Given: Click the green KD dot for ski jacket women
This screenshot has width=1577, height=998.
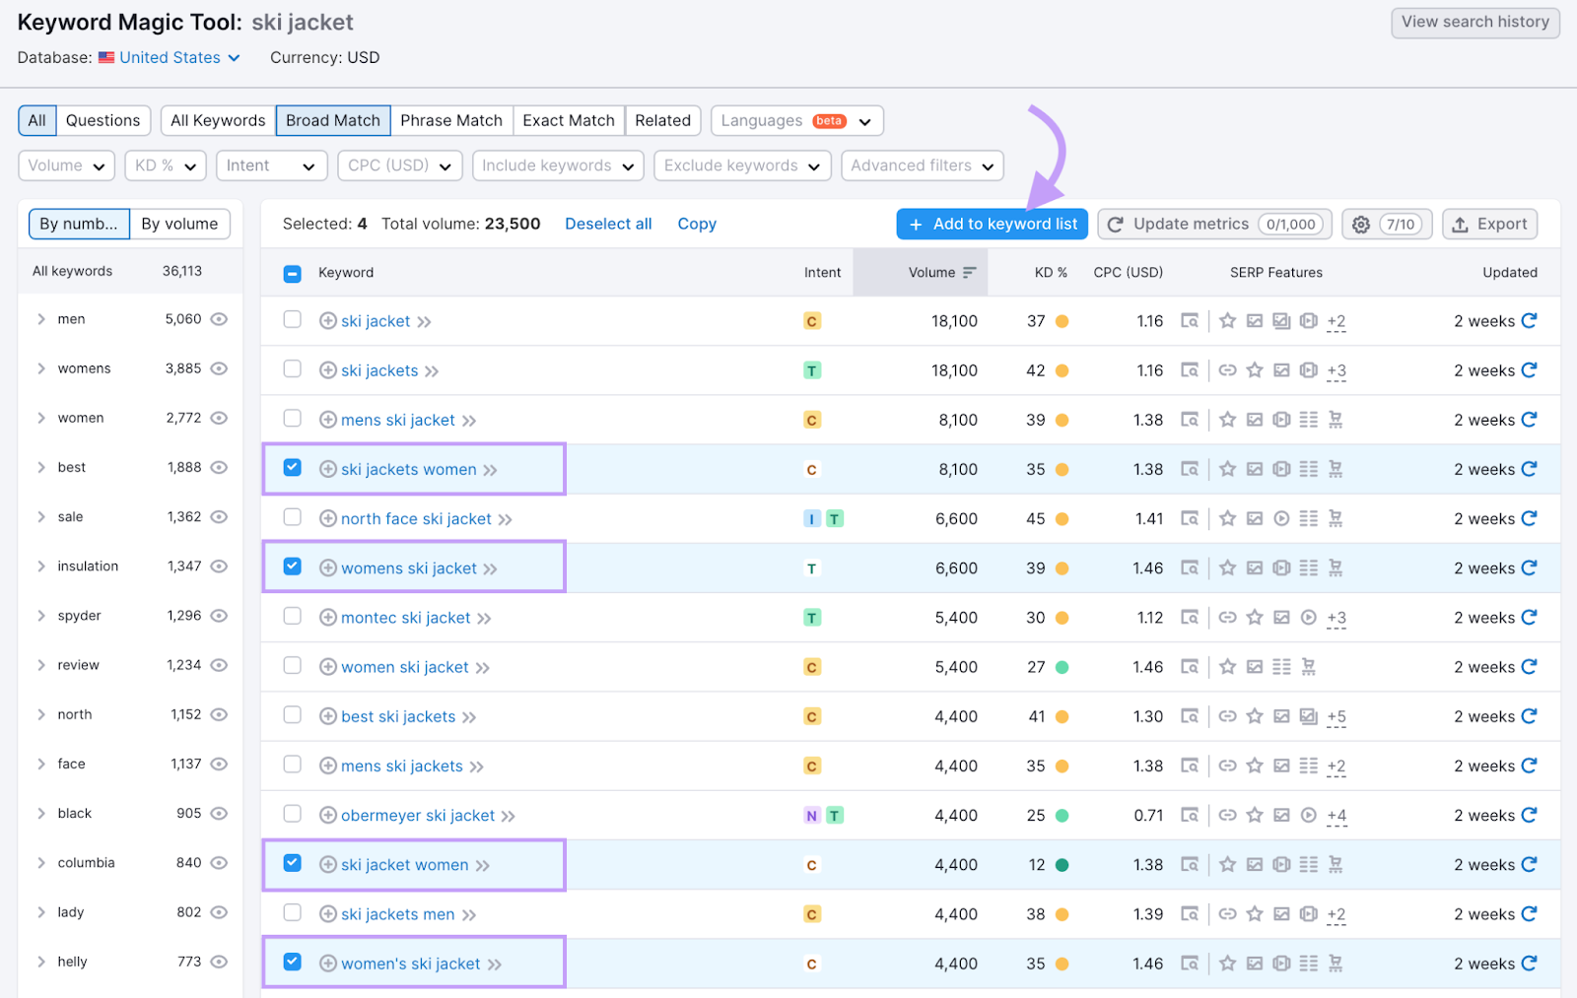Looking at the screenshot, I should point(1063,865).
